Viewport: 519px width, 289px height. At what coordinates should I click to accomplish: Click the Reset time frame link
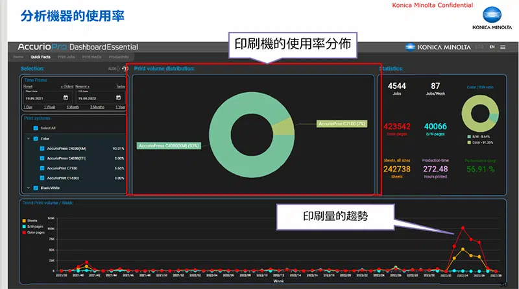tap(28, 86)
